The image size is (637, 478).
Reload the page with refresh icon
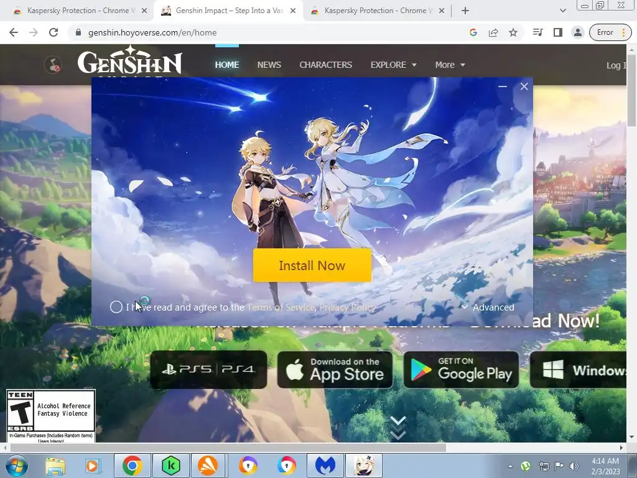coord(53,32)
